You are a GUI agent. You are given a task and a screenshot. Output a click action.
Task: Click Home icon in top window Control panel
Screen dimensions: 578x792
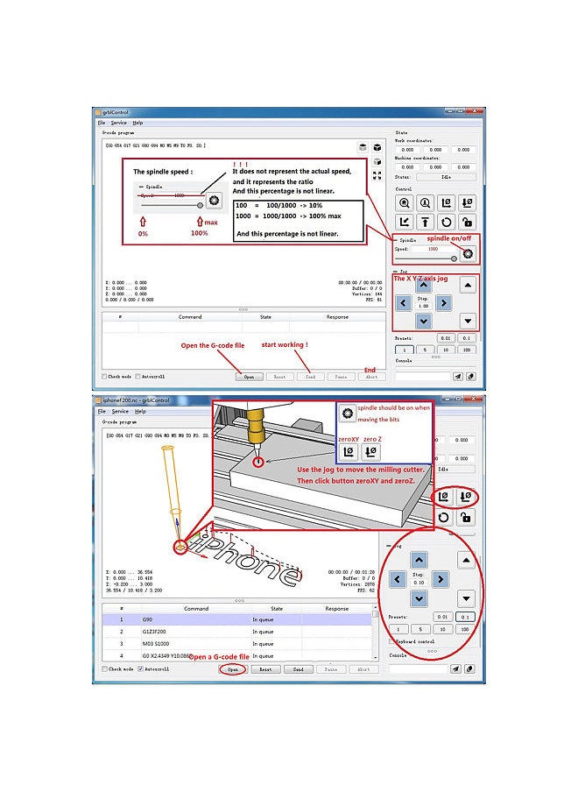point(404,203)
